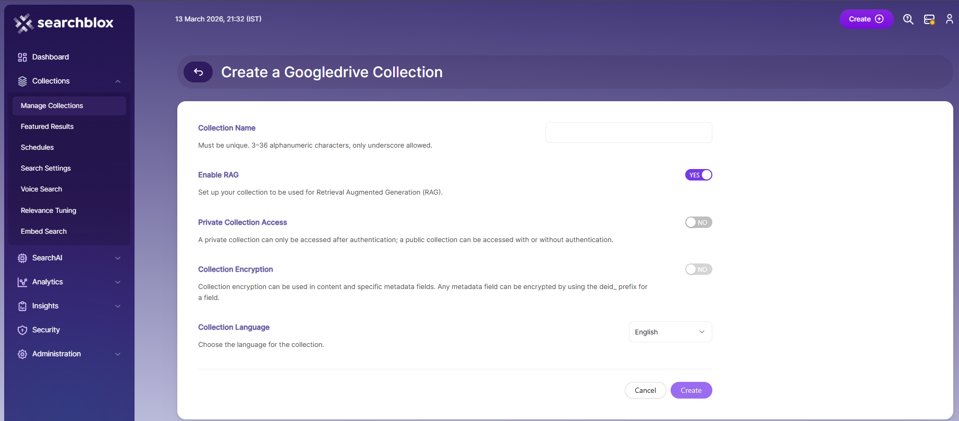Click the Cancel button

click(646, 390)
